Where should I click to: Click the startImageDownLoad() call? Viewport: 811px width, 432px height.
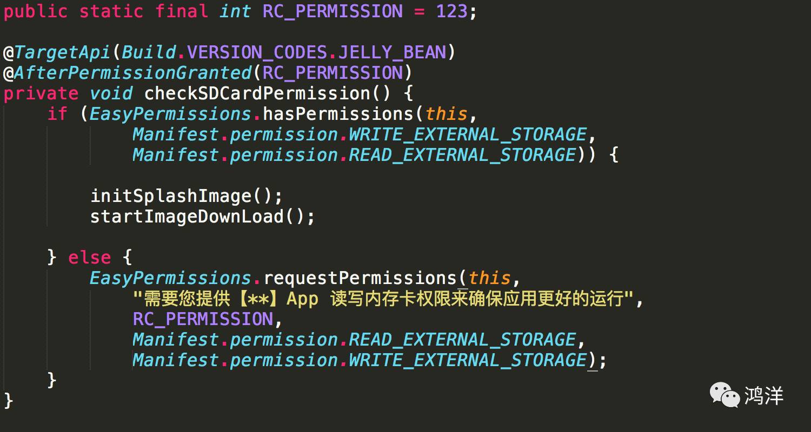coord(203,217)
